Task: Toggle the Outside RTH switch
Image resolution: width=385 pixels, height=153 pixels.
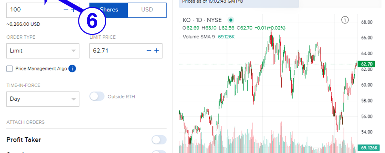Action: (x=97, y=96)
